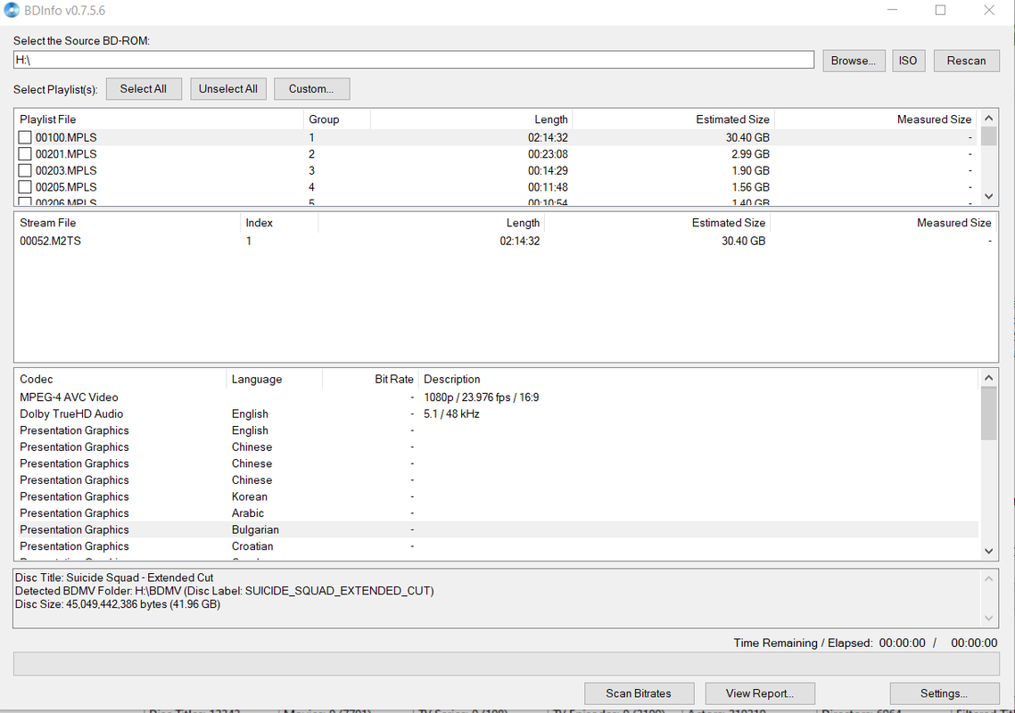Viewport: 1015px width, 713px height.
Task: Click the 1080p / 23.976 fps description
Action: pyautogui.click(x=481, y=397)
